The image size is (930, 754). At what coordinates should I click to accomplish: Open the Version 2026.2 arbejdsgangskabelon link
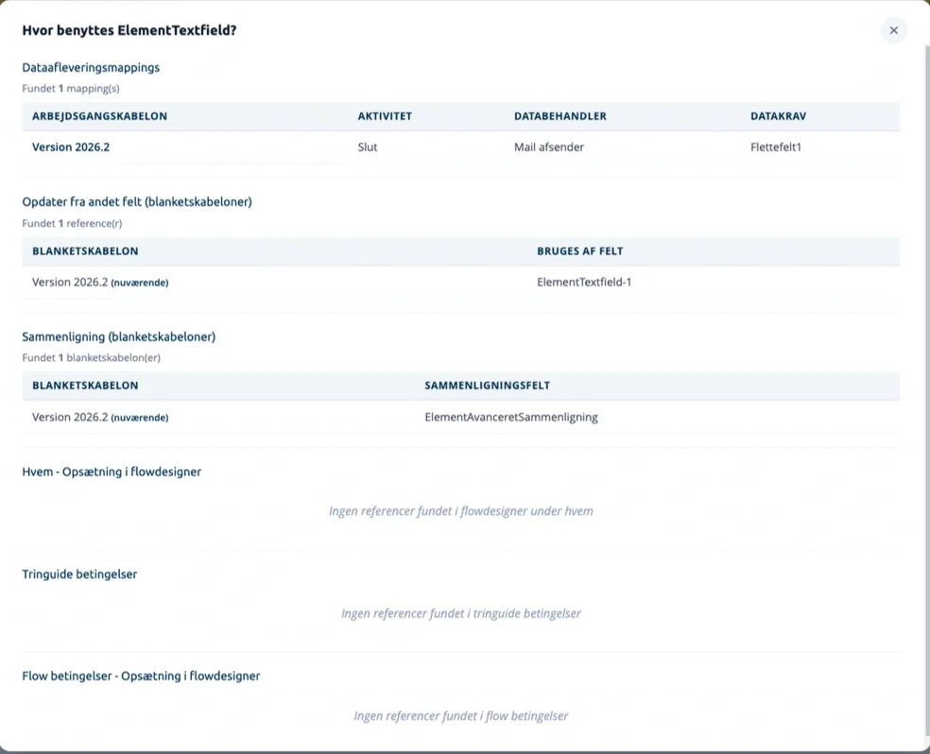coord(71,147)
